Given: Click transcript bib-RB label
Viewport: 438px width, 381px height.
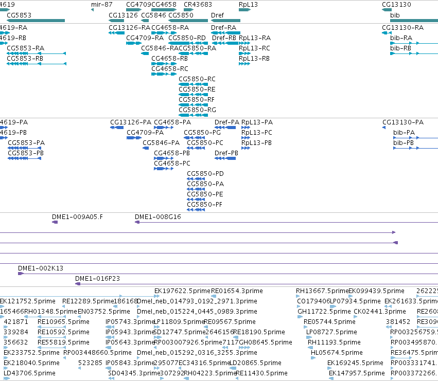Looking at the screenshot, I should pyautogui.click(x=400, y=48).
